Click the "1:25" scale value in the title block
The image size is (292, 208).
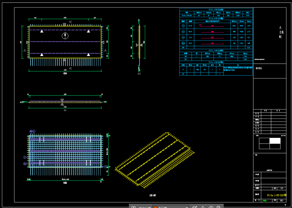click(282, 189)
